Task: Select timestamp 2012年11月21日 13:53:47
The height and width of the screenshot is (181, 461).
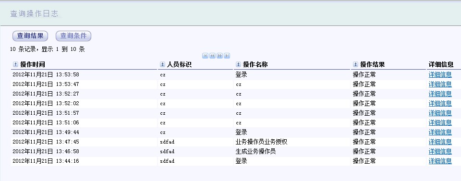Action: click(46, 84)
